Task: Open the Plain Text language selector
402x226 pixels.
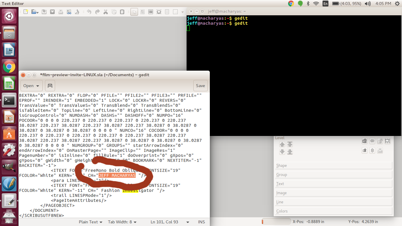Action: 91,222
